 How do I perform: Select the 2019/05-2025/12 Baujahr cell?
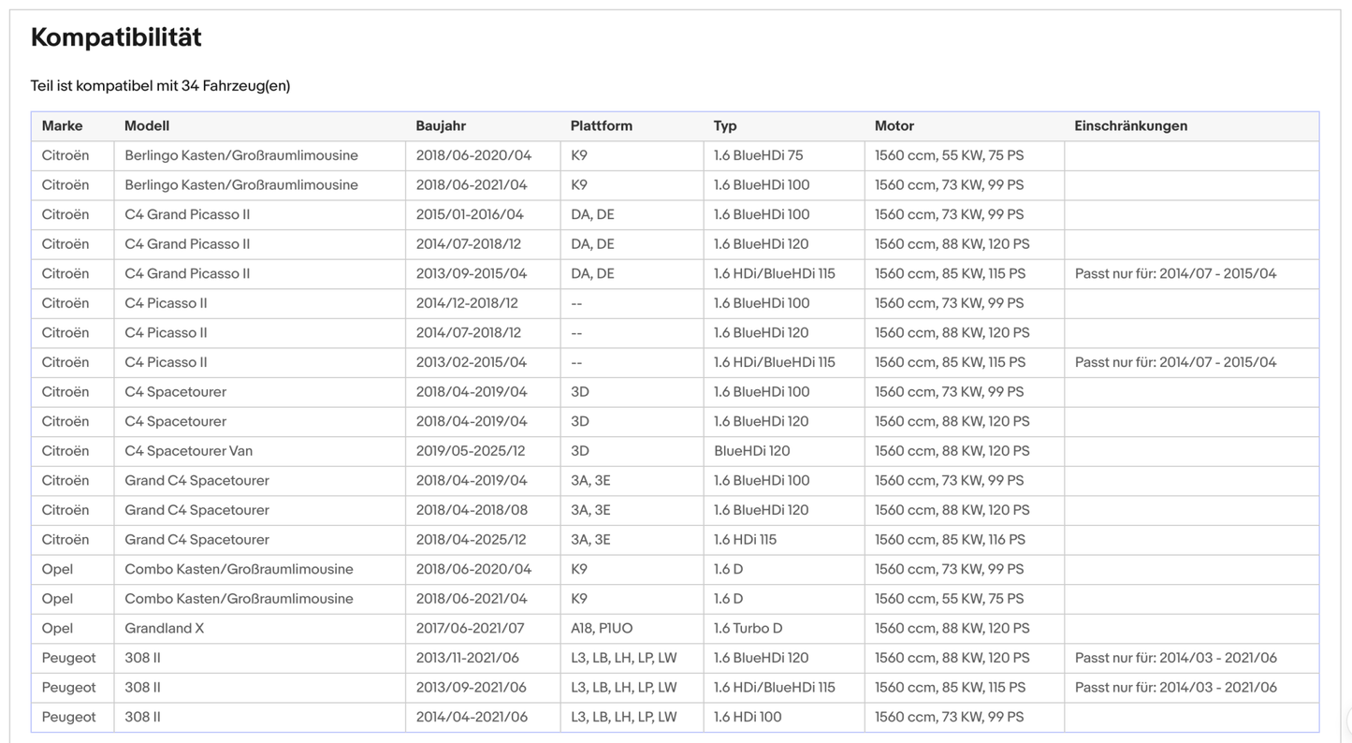pyautogui.click(x=483, y=451)
